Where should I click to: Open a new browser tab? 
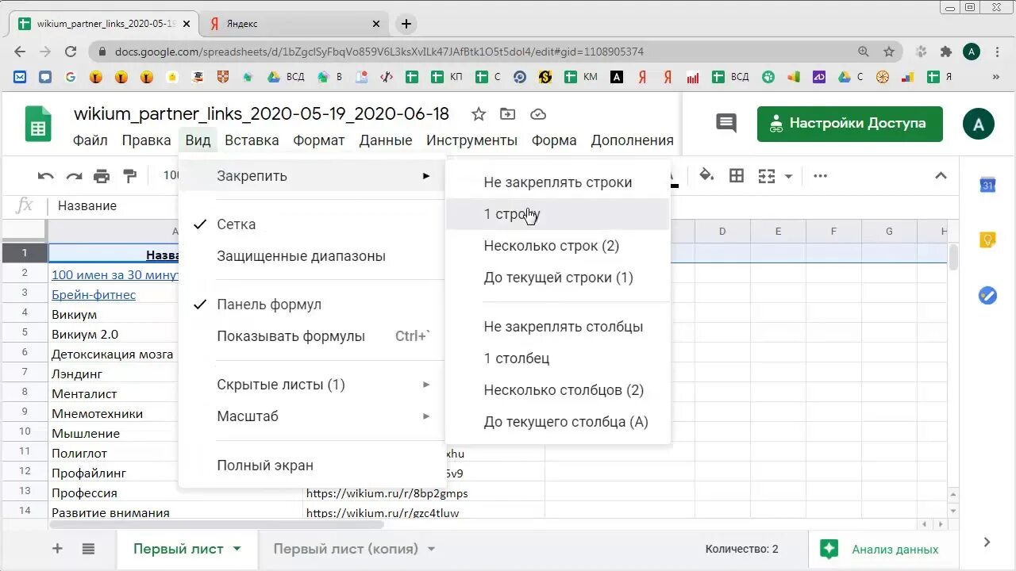(406, 24)
